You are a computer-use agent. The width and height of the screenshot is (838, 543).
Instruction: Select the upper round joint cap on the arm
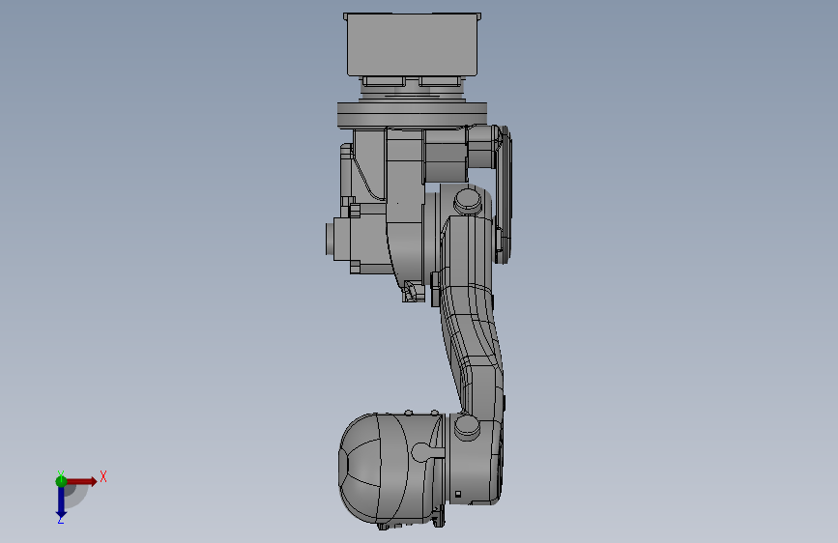tap(468, 202)
